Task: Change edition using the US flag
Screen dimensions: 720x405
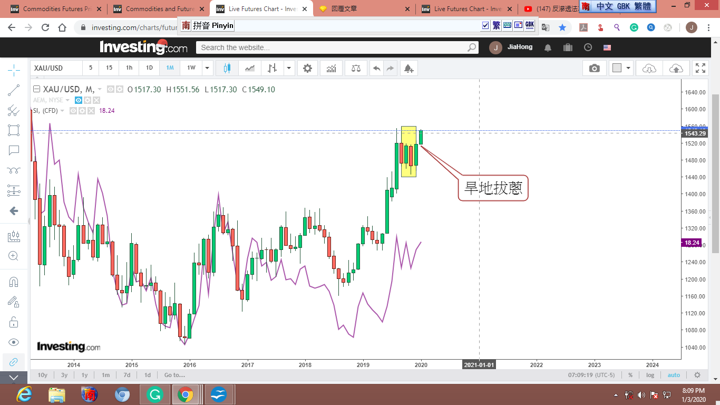Action: (607, 47)
